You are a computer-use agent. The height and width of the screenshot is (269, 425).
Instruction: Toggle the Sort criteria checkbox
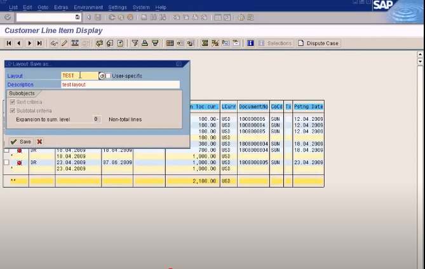click(13, 102)
